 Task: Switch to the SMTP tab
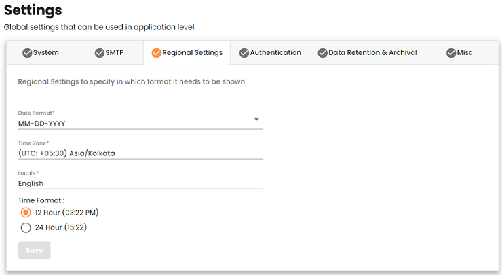coord(109,52)
